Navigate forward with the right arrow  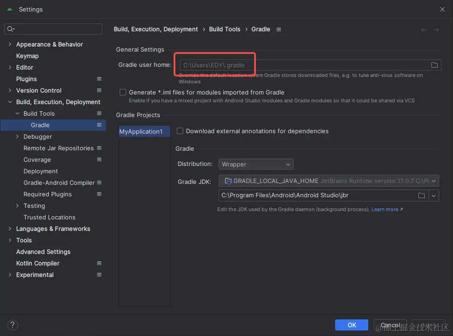pos(436,30)
